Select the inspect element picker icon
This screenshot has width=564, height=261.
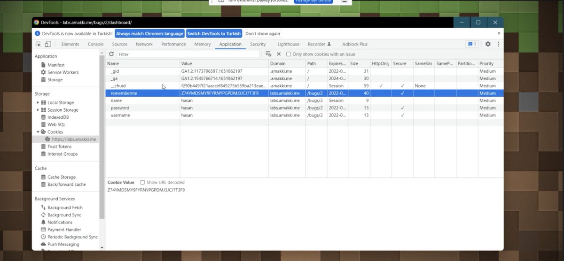click(39, 44)
